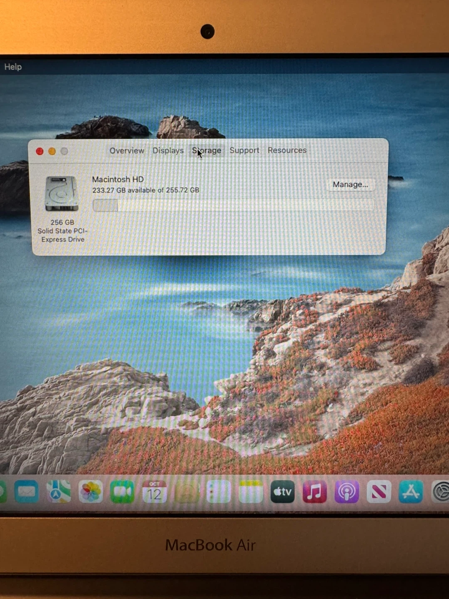Open the Mail app in the Dock
The width and height of the screenshot is (449, 599).
pyautogui.click(x=26, y=492)
